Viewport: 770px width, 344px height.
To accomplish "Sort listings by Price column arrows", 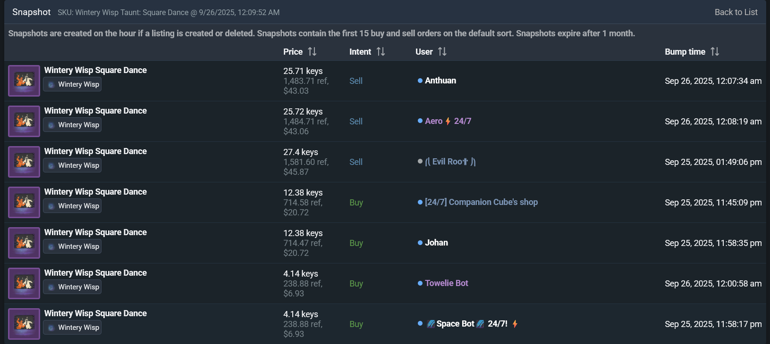I will [x=312, y=52].
